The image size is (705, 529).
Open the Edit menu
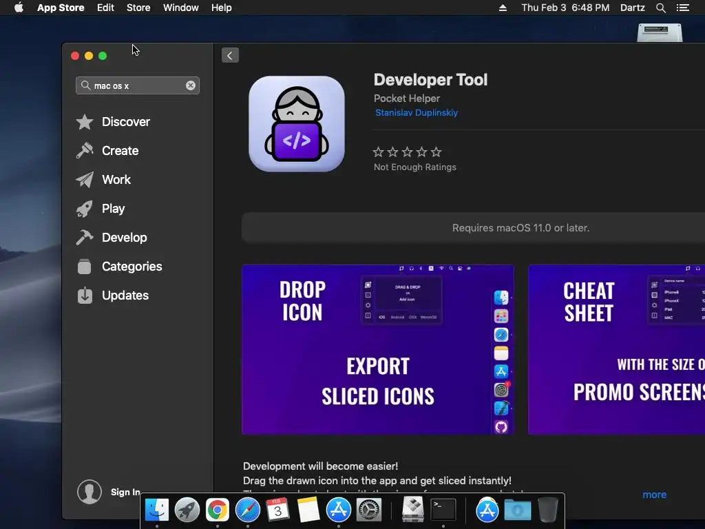click(105, 8)
